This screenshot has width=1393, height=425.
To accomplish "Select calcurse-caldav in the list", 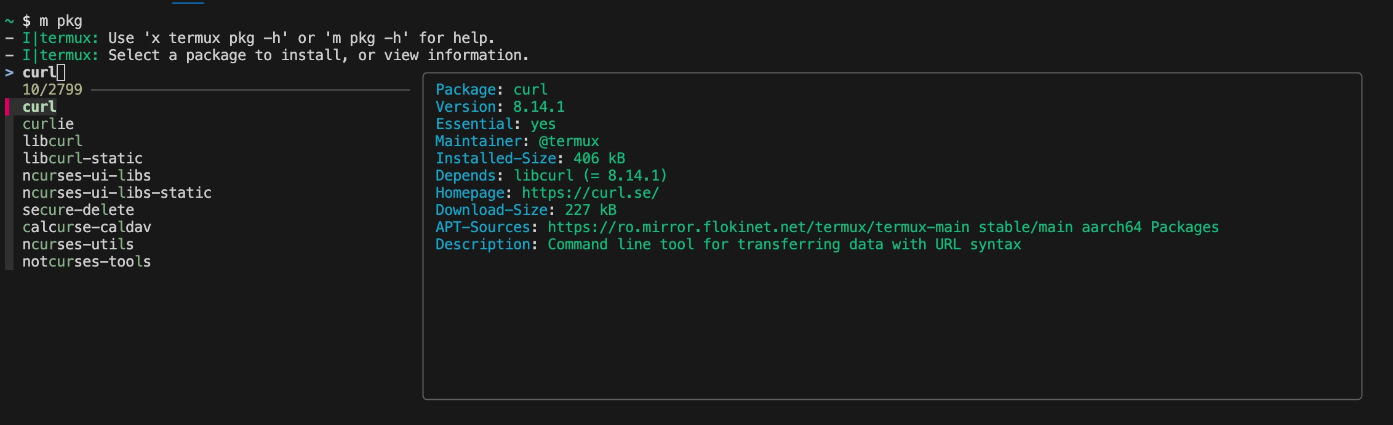I will click(x=87, y=227).
